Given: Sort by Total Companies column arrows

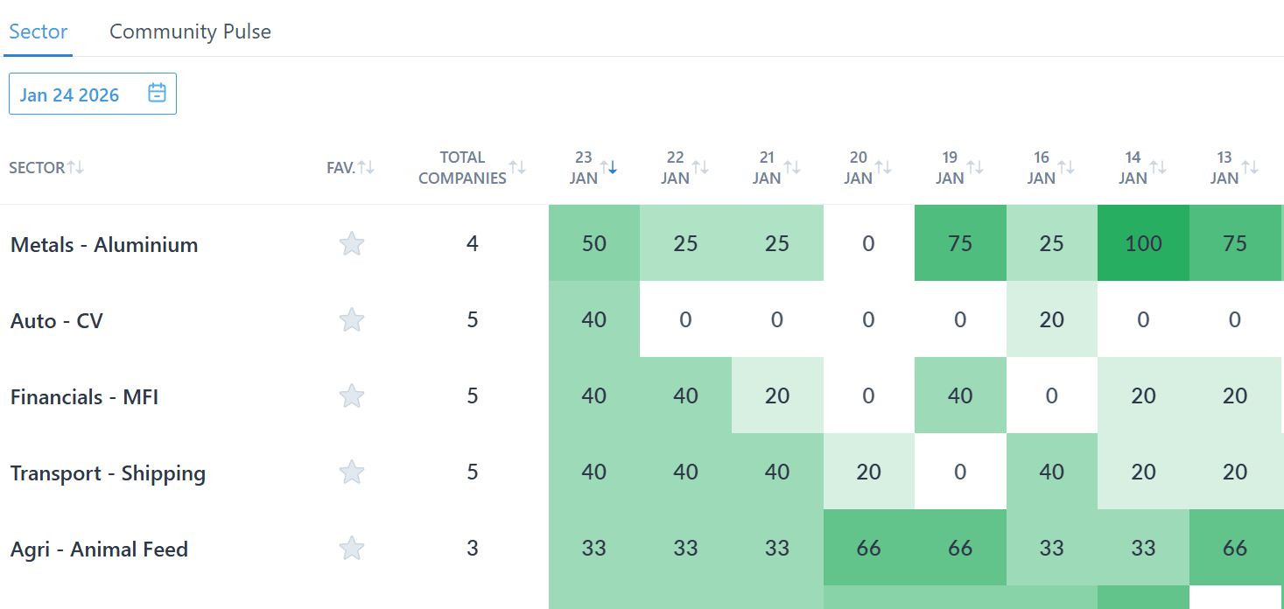Looking at the screenshot, I should coord(517,167).
